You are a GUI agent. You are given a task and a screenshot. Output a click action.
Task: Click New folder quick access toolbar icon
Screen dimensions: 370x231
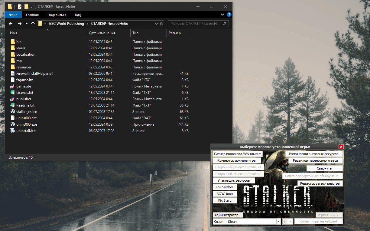tap(26, 6)
